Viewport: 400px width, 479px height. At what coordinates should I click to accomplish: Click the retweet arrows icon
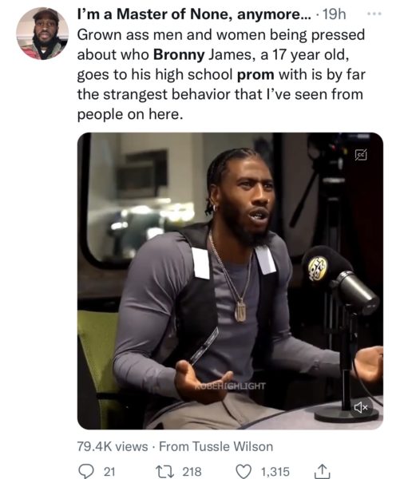coord(165,471)
